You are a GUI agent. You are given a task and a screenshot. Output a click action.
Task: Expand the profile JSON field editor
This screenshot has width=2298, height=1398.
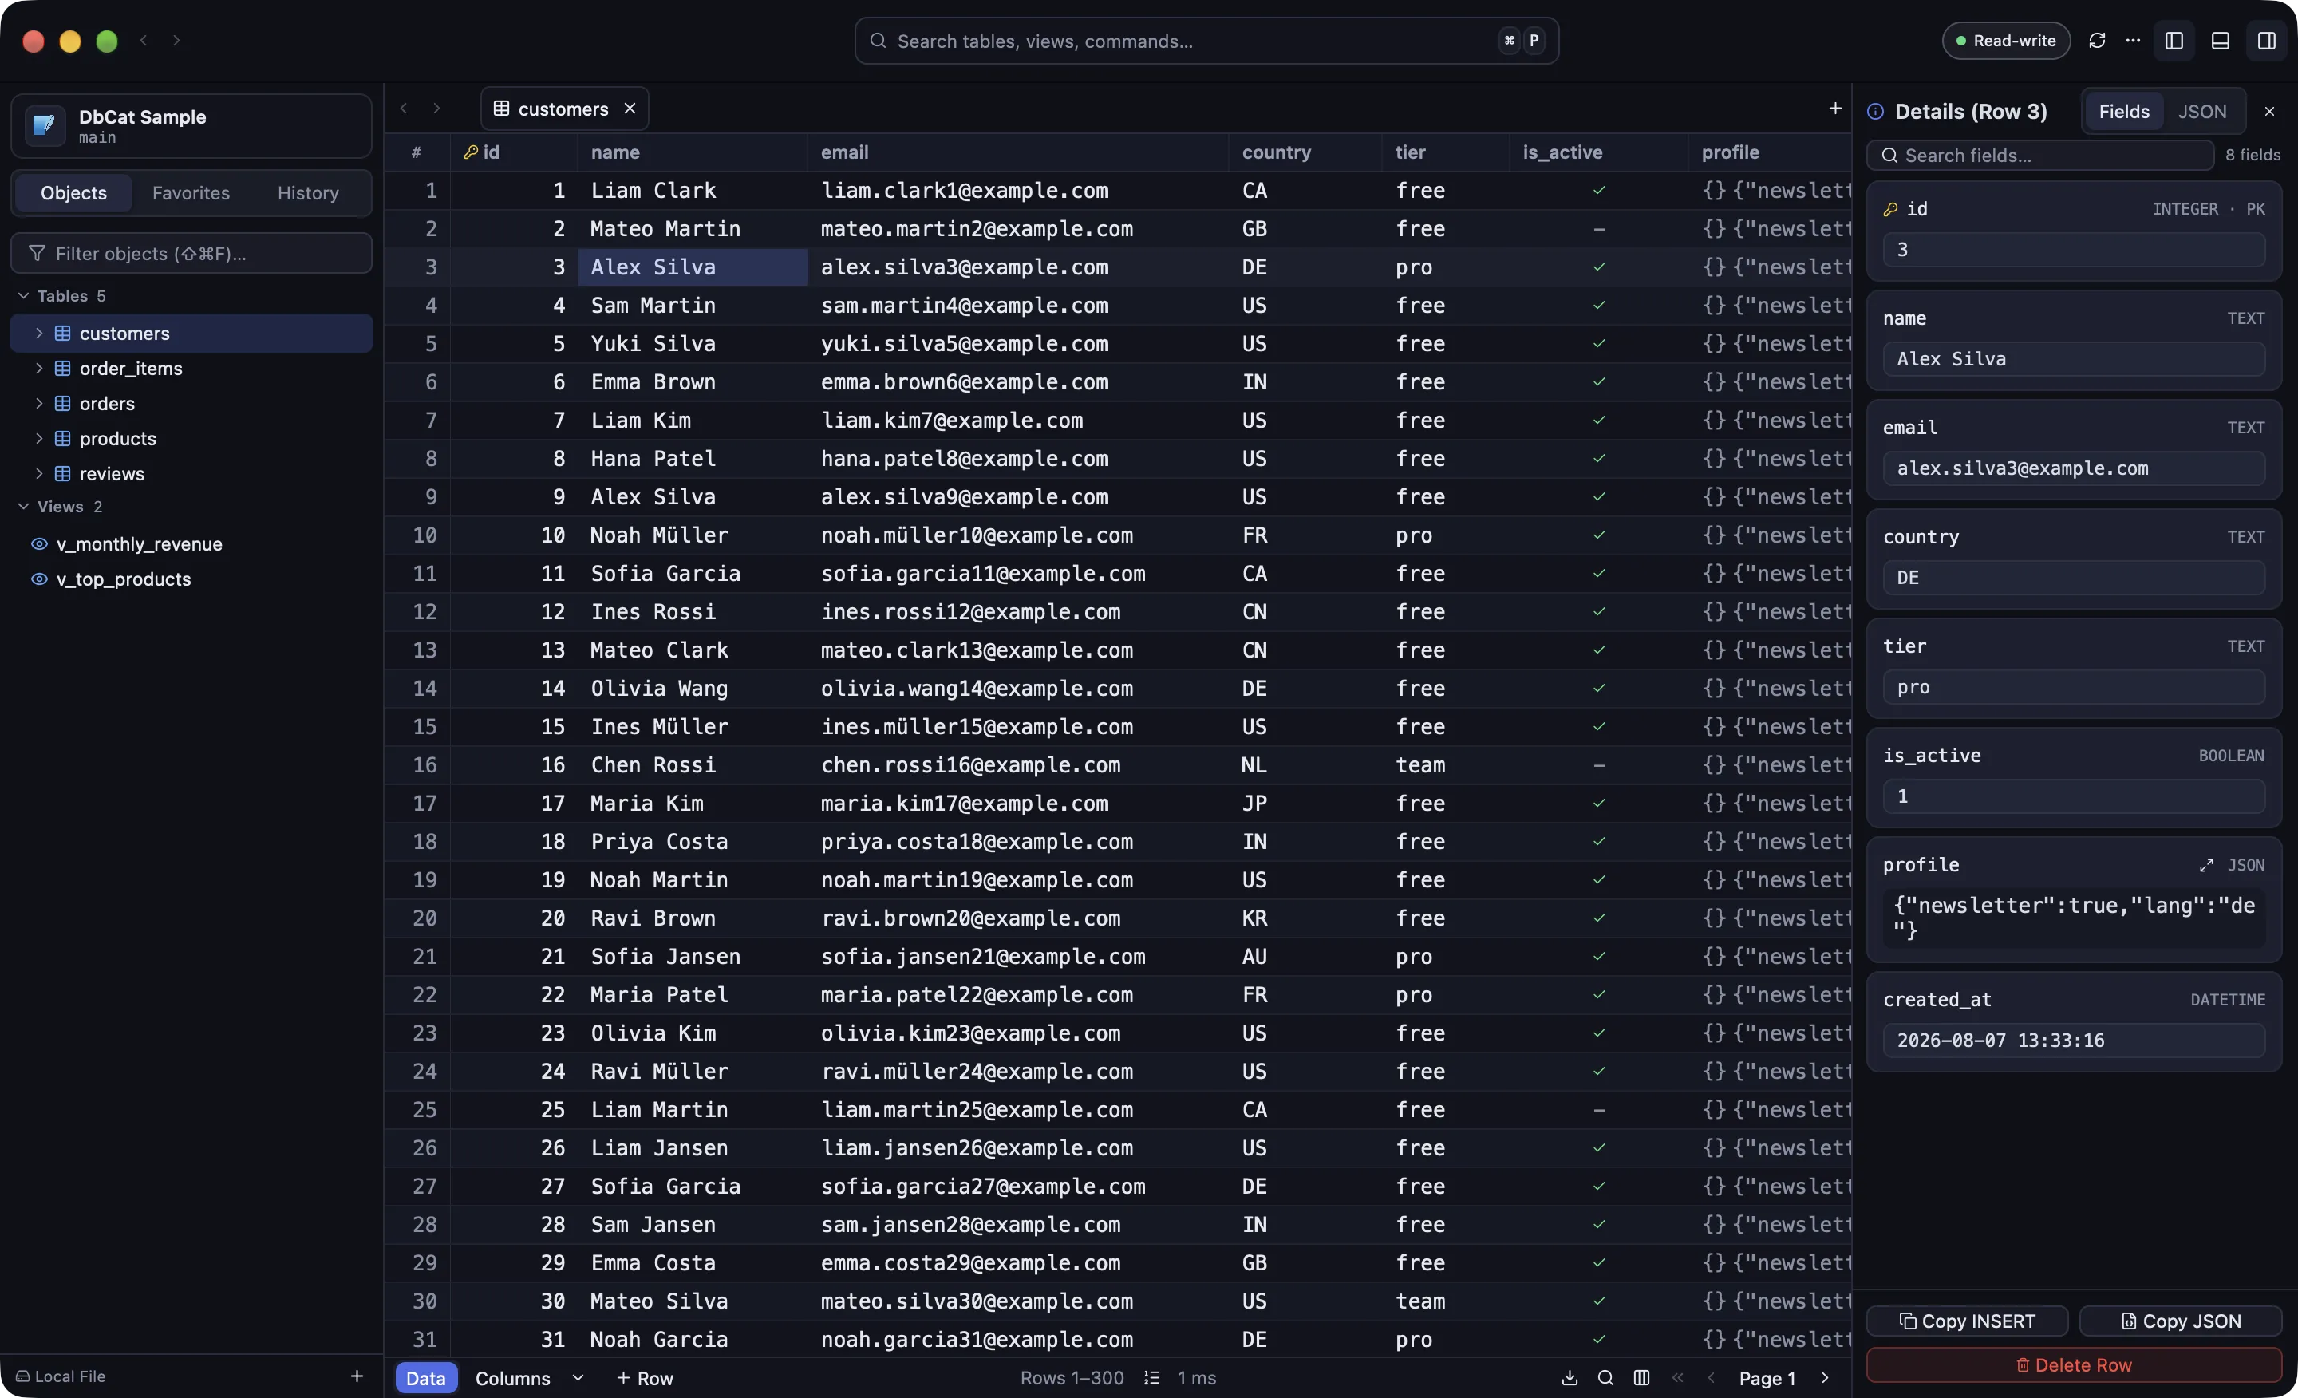pyautogui.click(x=2205, y=866)
